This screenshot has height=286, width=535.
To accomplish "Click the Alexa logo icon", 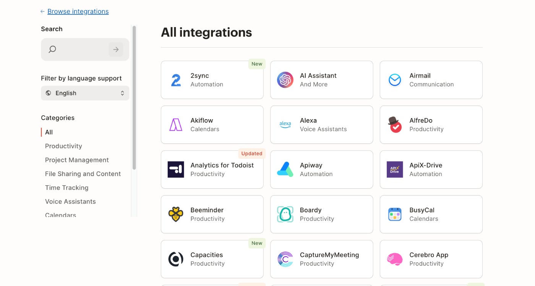I will 285,124.
